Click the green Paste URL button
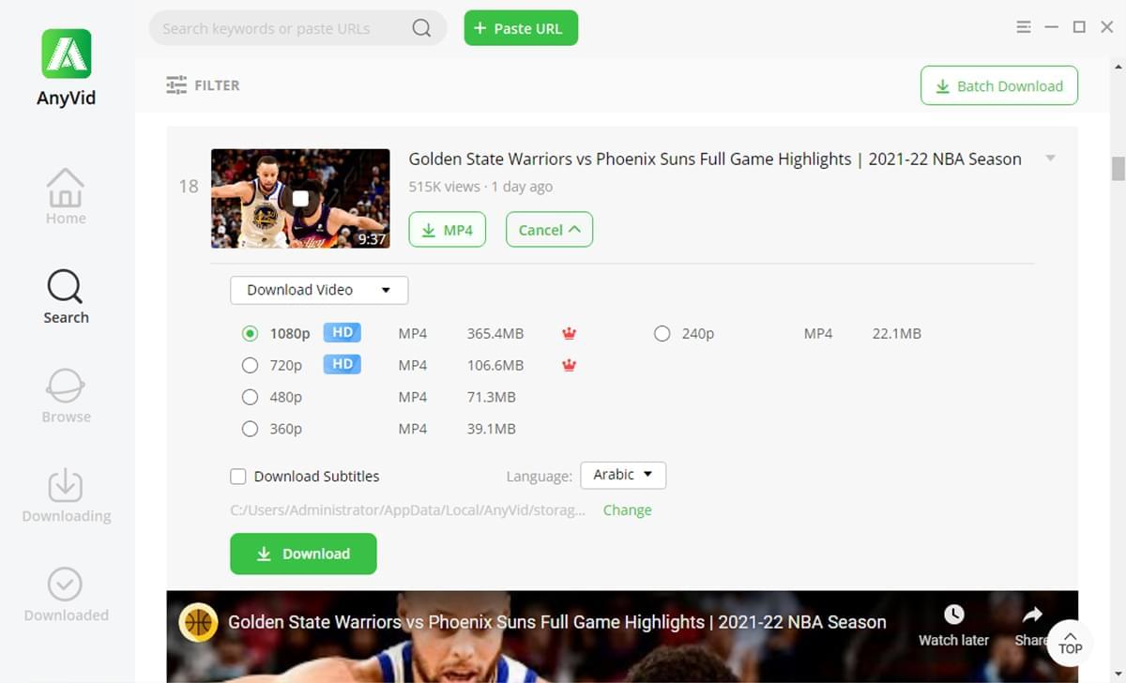The height and width of the screenshot is (683, 1126). click(521, 28)
